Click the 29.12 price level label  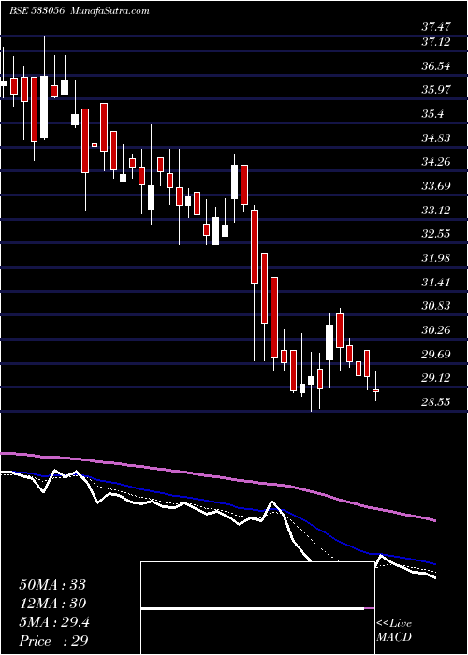(x=436, y=378)
